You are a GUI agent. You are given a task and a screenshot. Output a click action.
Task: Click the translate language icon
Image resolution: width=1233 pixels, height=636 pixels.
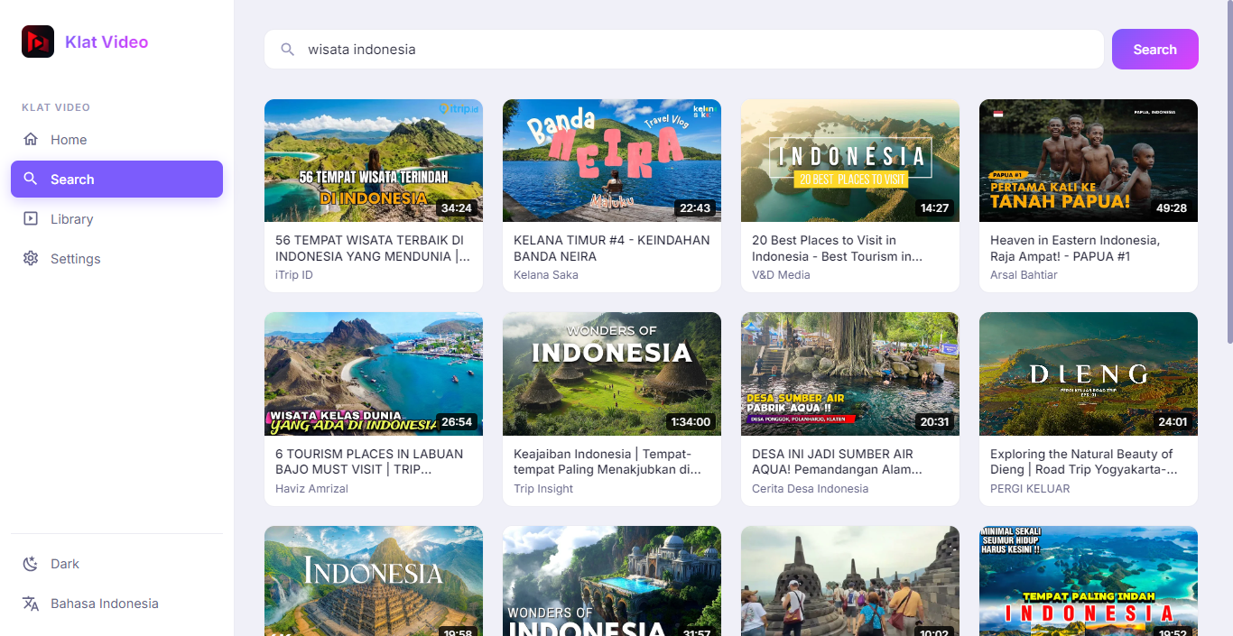(x=31, y=604)
